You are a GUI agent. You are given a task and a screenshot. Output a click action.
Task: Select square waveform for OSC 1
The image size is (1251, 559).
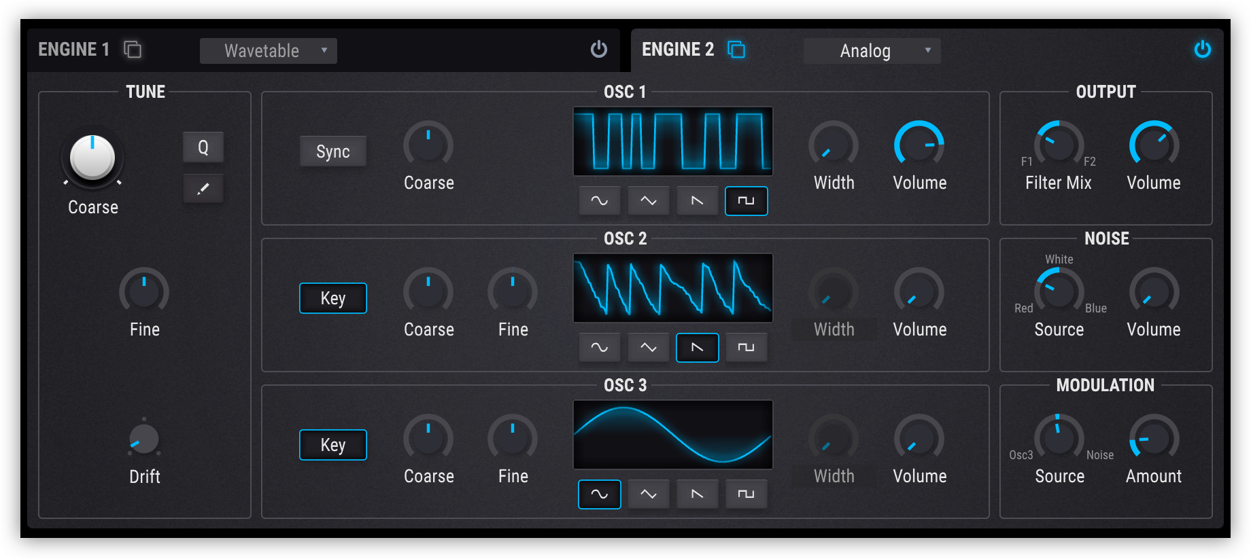pos(747,200)
